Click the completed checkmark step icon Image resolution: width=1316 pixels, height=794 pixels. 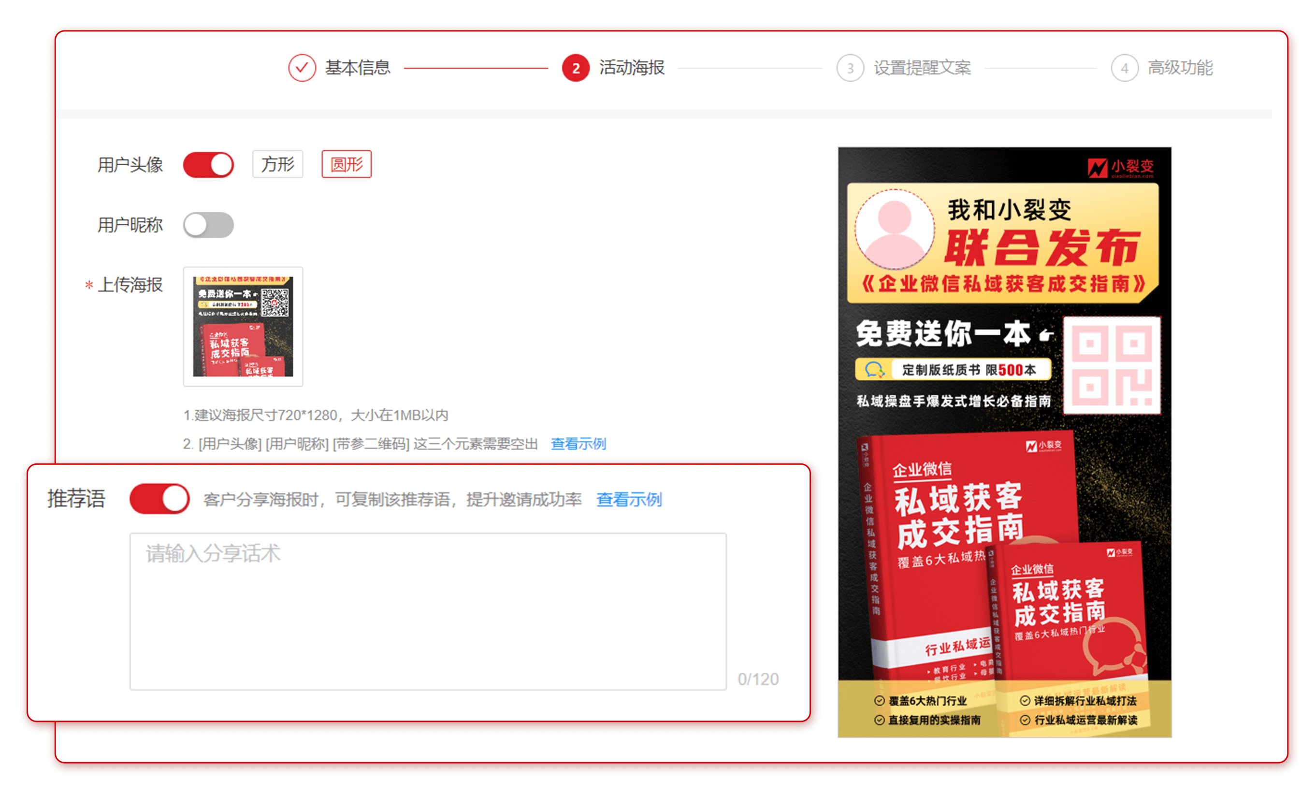click(x=302, y=68)
